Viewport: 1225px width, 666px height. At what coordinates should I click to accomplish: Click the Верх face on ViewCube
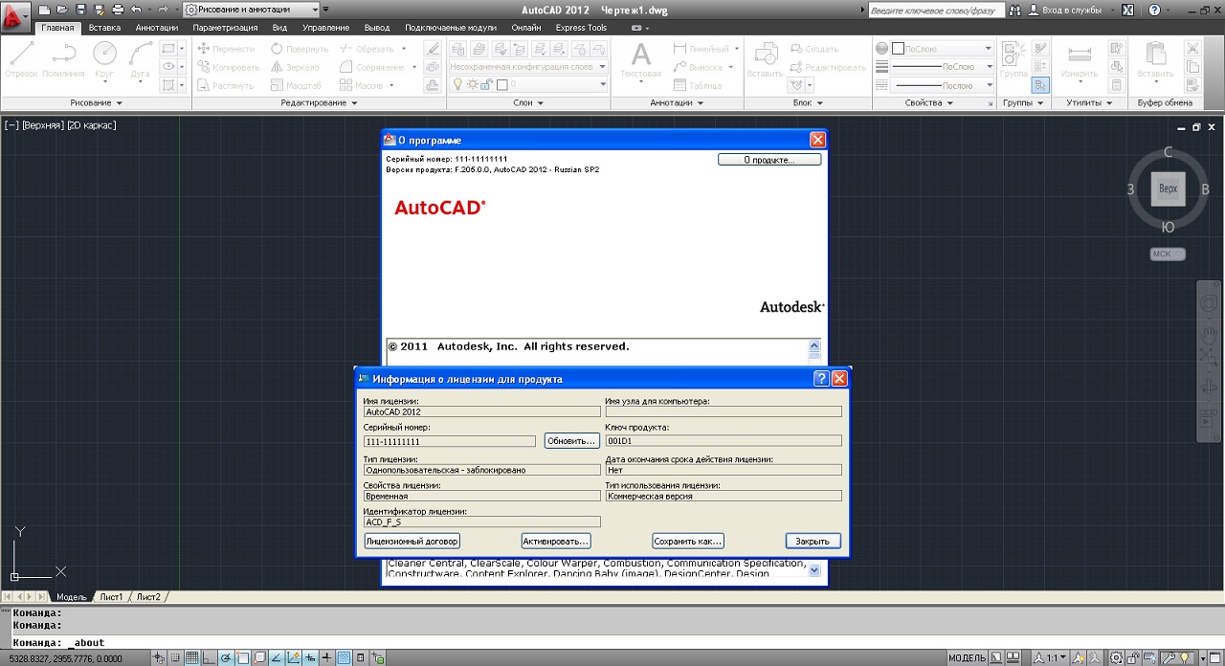pyautogui.click(x=1168, y=189)
